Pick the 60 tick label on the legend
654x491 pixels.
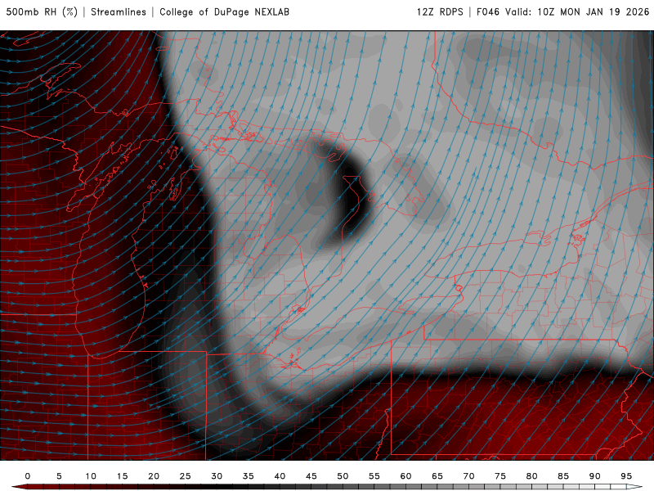(405, 476)
